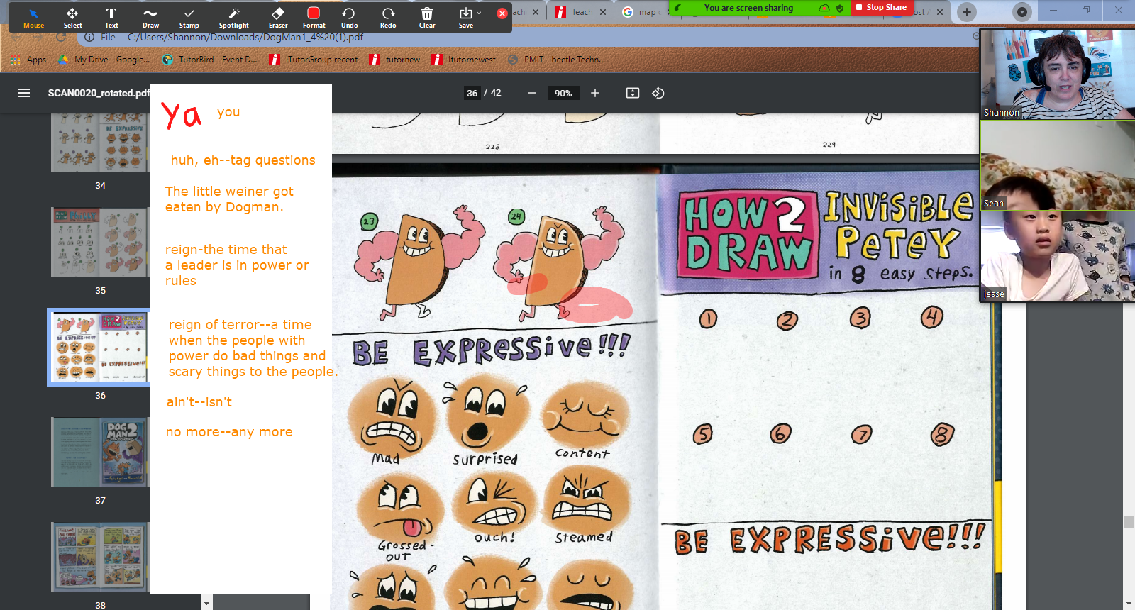
Task: Open PMIT - beetle Techn bookmark
Action: click(556, 60)
